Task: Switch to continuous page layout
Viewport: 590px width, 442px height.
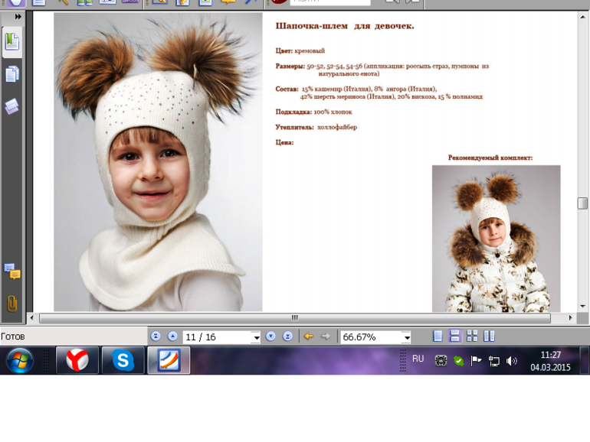Action: 455,336
